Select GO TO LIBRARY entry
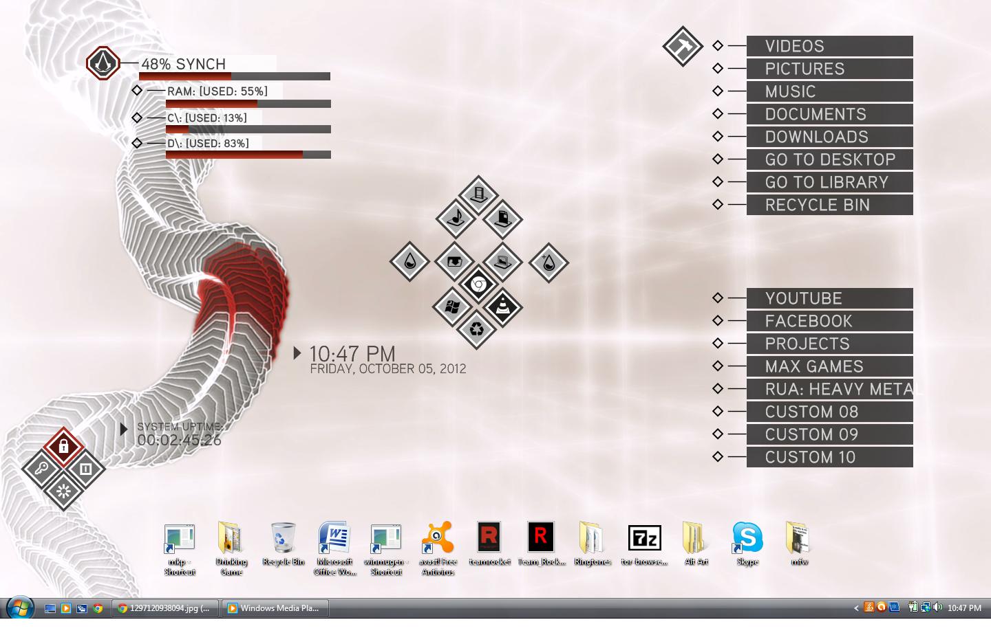 (x=829, y=182)
